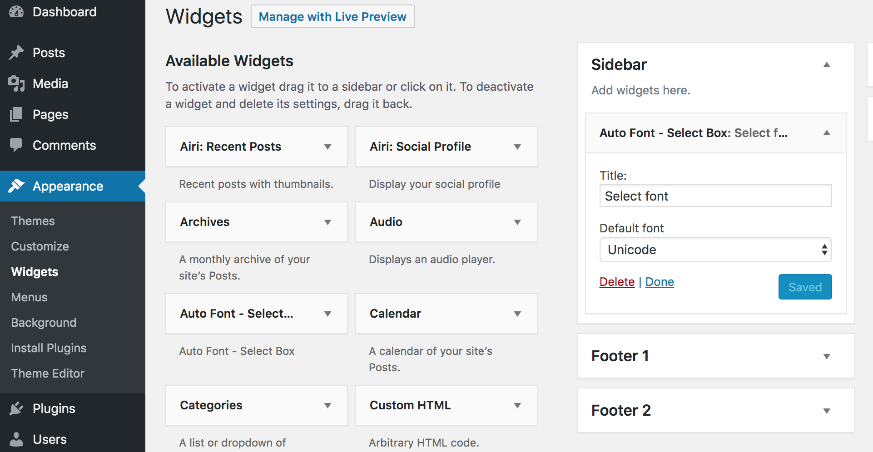Open the Default font selector showing Unicode

[715, 250]
